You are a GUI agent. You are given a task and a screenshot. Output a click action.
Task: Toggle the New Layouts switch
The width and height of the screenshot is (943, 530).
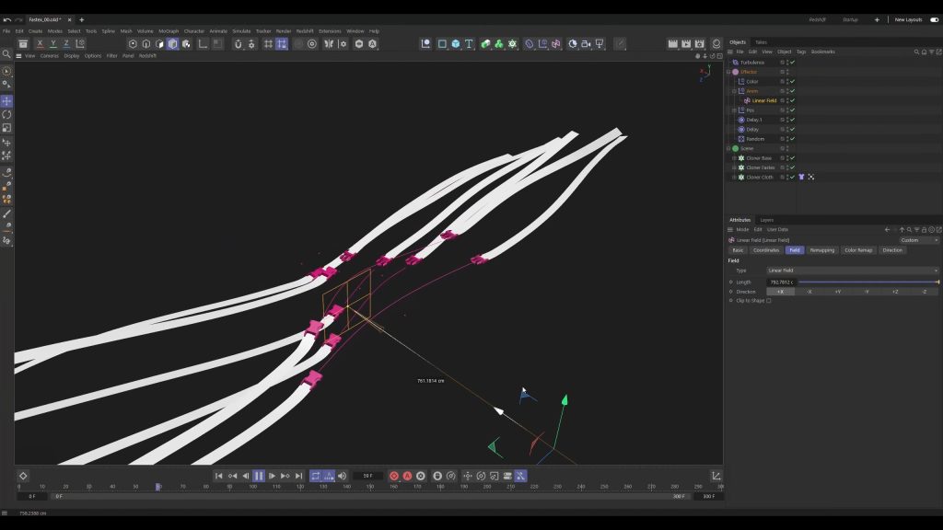[x=934, y=20]
